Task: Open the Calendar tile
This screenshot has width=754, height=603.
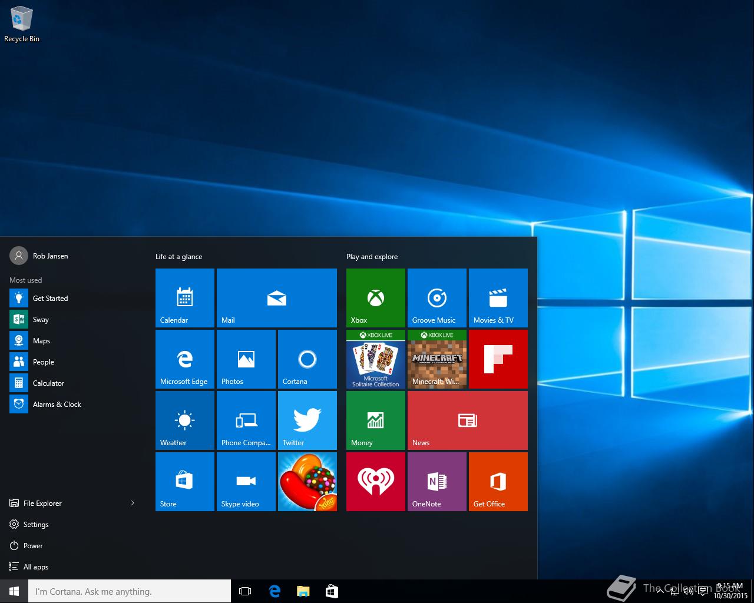Action: click(x=184, y=298)
